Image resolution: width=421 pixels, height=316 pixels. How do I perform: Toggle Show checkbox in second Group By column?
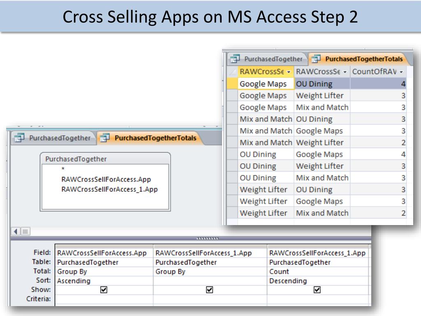[x=209, y=290]
